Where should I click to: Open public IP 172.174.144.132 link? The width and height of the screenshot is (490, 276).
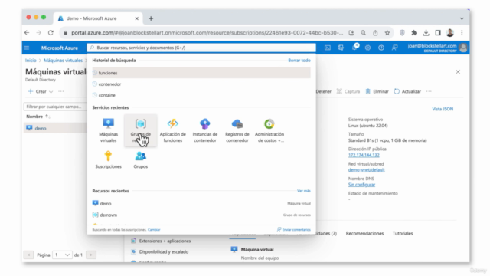(x=364, y=155)
